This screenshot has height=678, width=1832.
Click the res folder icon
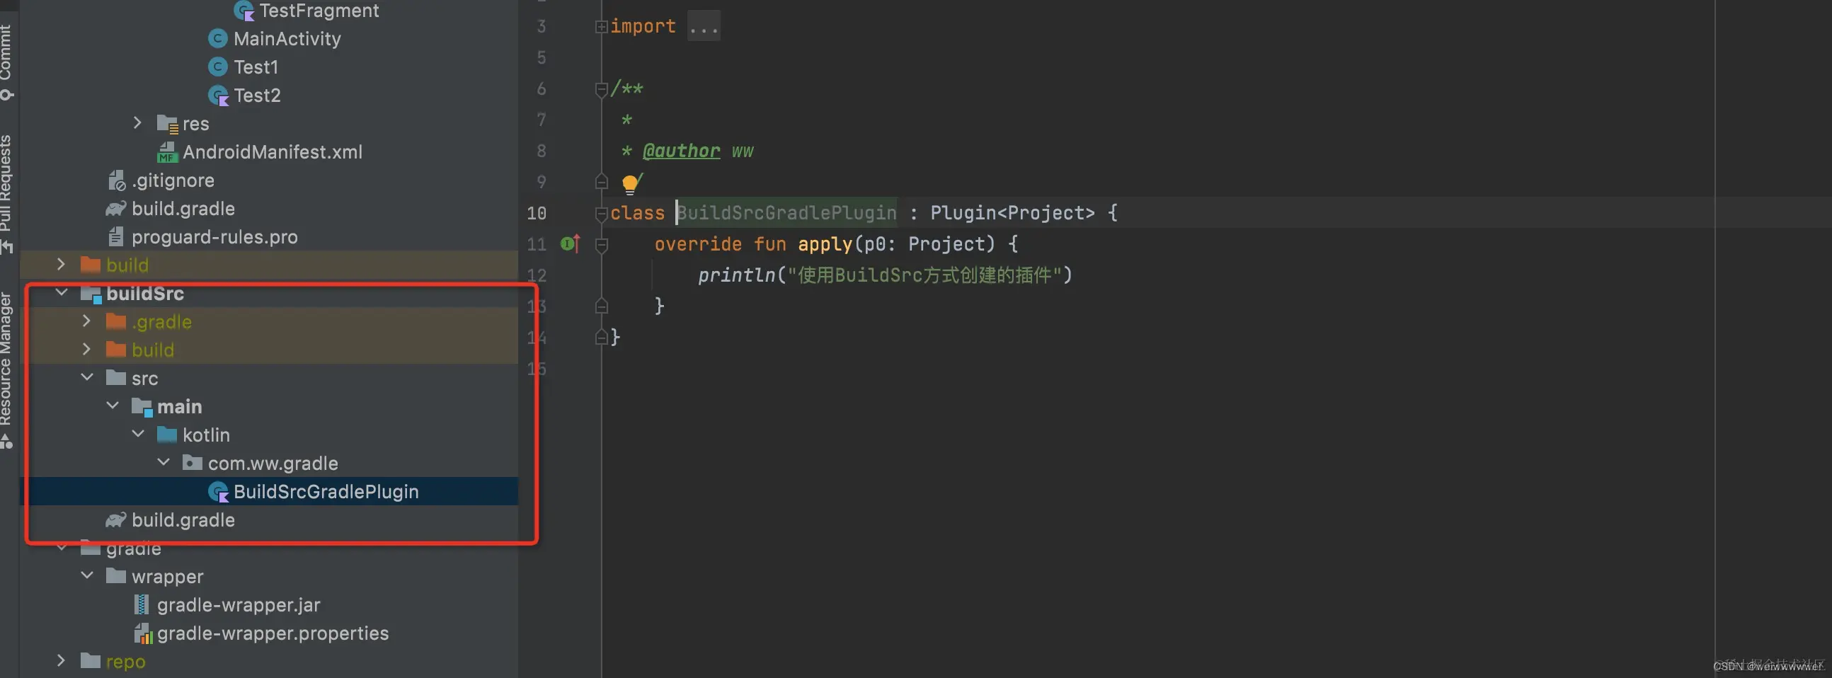tap(167, 124)
